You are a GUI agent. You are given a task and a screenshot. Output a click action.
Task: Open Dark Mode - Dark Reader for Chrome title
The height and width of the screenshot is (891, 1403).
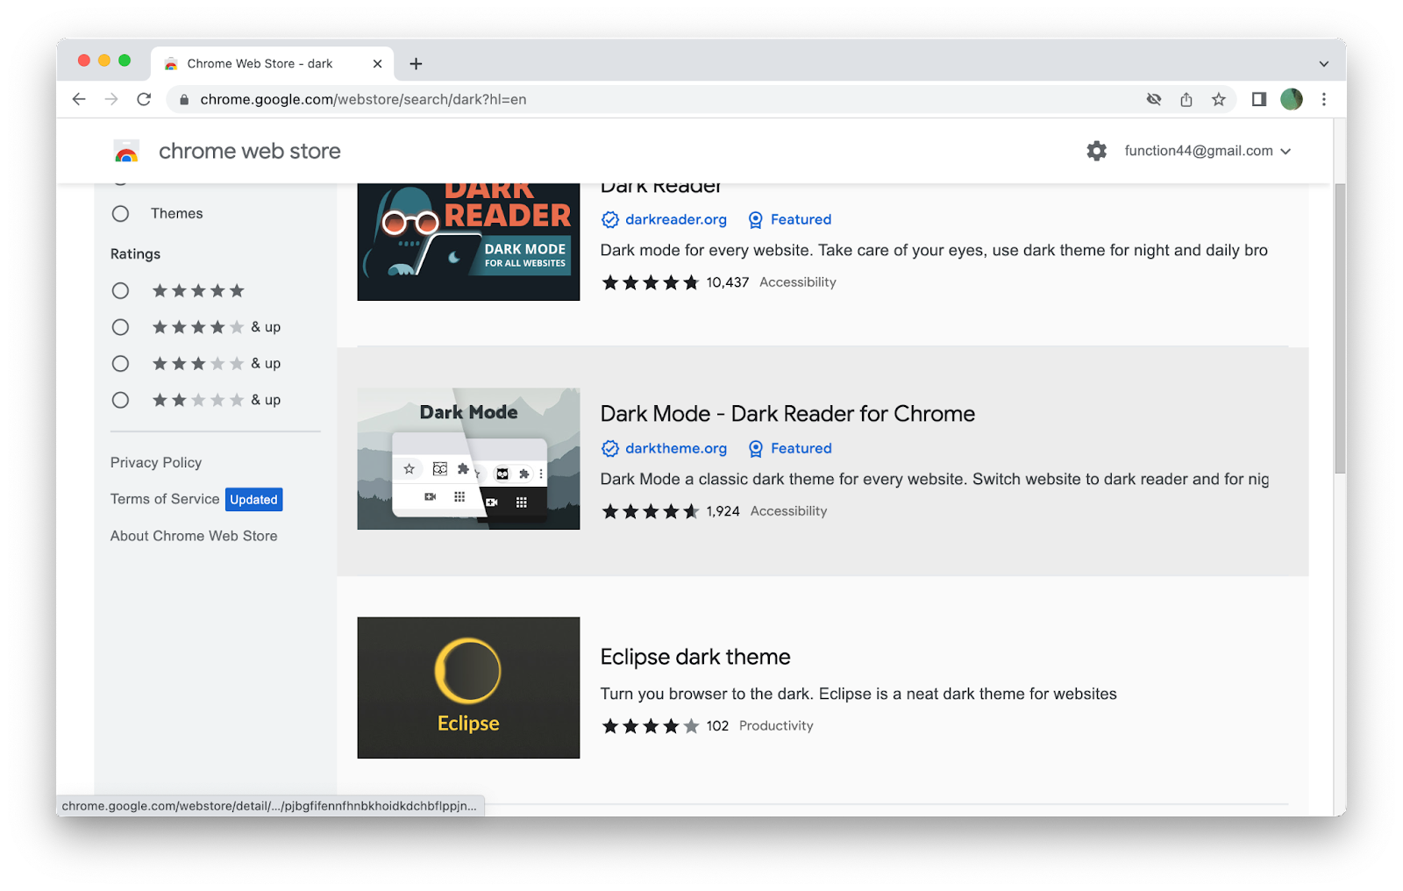tap(787, 414)
